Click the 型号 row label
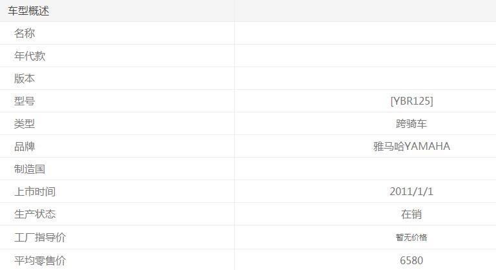This screenshot has width=496, height=270. [x=25, y=101]
